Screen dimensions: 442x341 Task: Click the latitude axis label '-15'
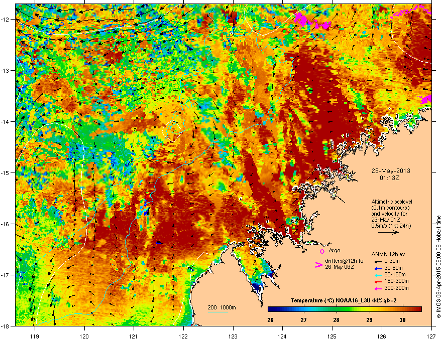pos(5,173)
